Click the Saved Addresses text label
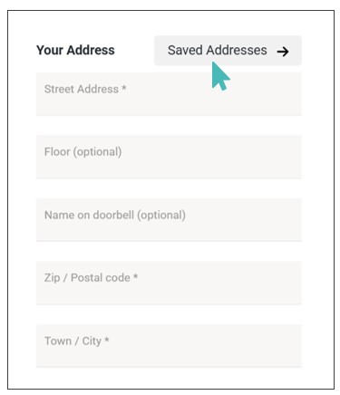The image size is (340, 395). pos(218,50)
